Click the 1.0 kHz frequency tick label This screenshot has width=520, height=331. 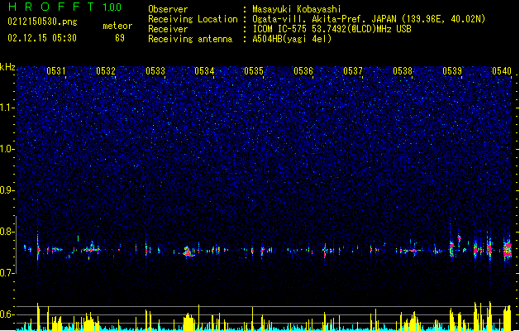point(7,149)
